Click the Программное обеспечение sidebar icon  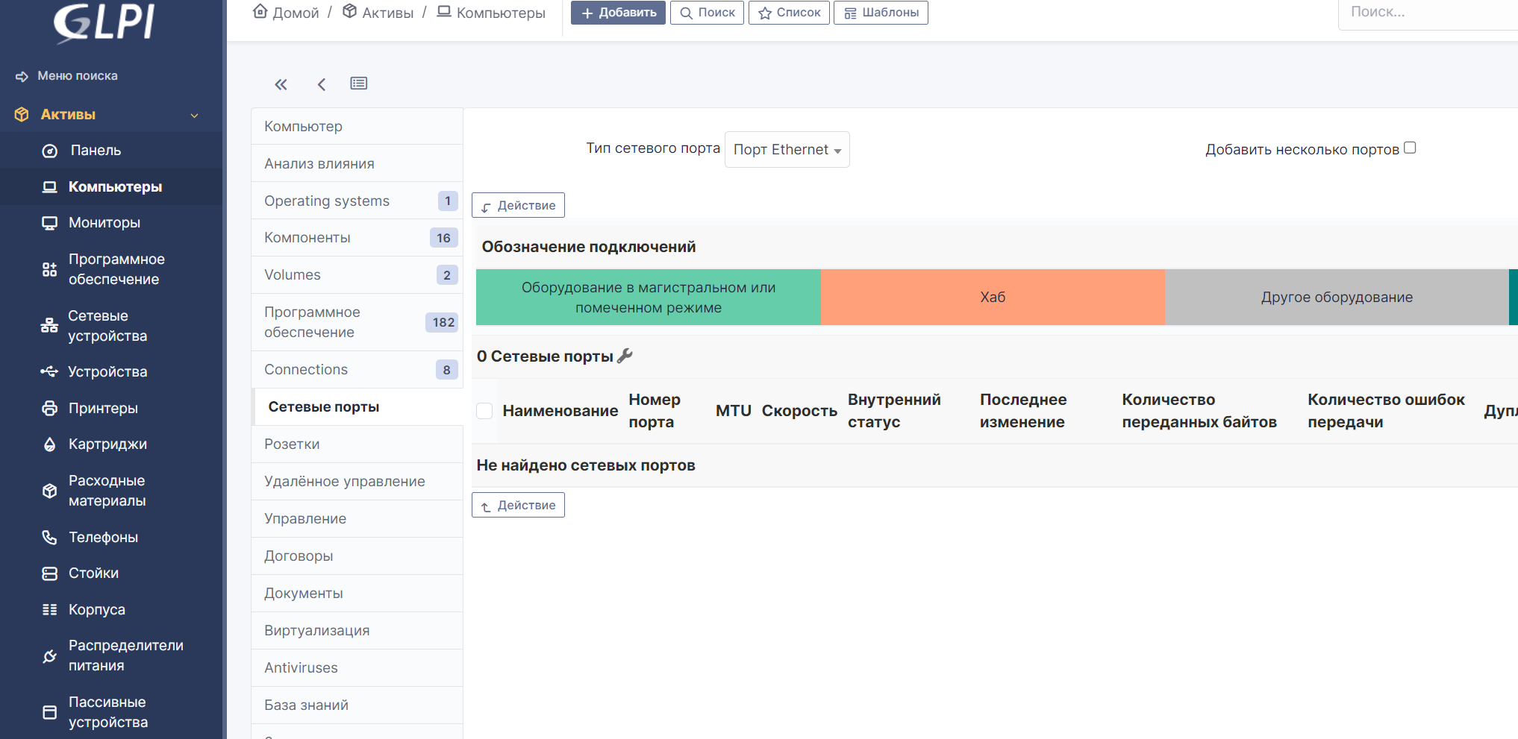click(x=49, y=269)
